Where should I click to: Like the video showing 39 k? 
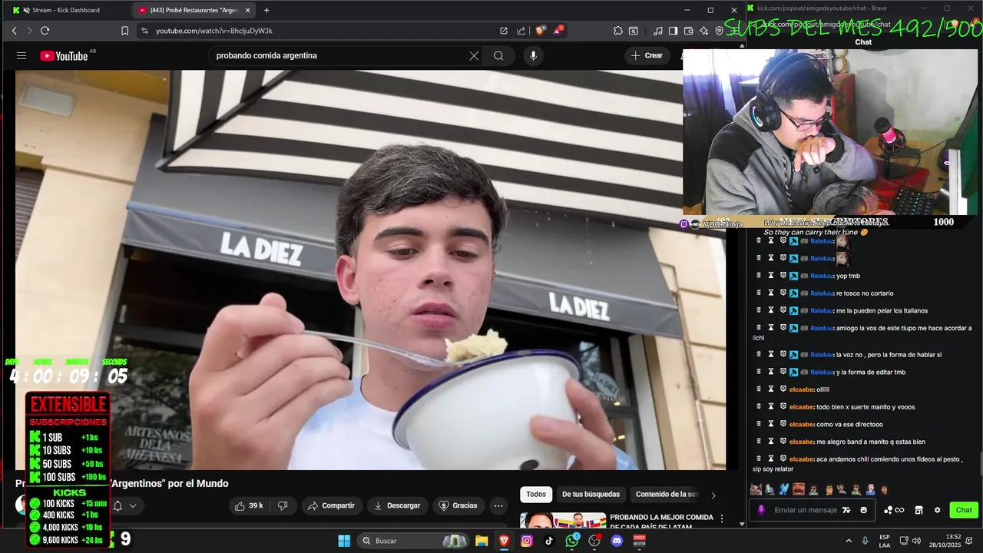(x=249, y=505)
